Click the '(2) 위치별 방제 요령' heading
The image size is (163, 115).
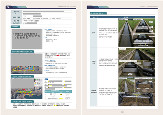[98, 13]
